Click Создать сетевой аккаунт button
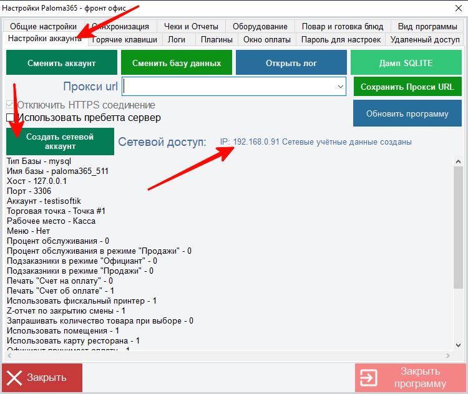468x394 pixels. pyautogui.click(x=60, y=142)
